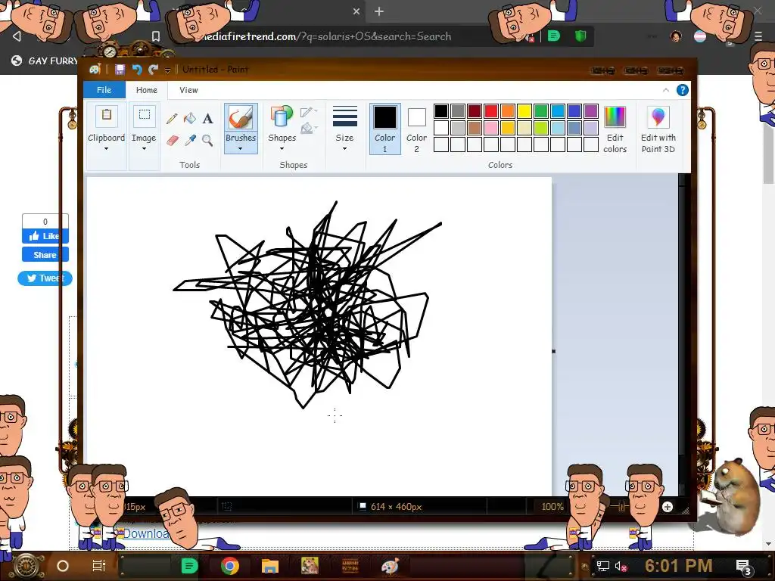Screen dimensions: 775x581
Task: Open a new browser tab with plus
Action: [379, 11]
